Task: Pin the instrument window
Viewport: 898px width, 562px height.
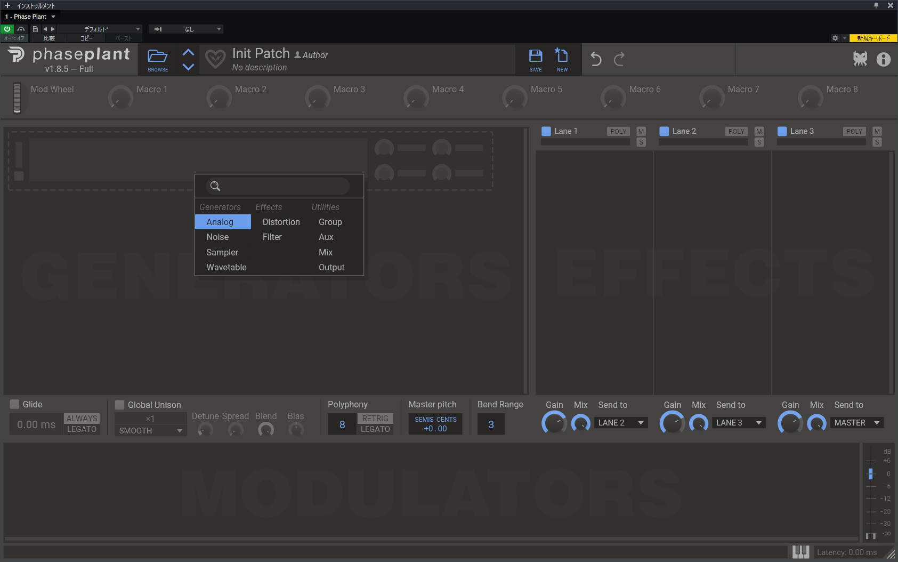Action: point(876,5)
